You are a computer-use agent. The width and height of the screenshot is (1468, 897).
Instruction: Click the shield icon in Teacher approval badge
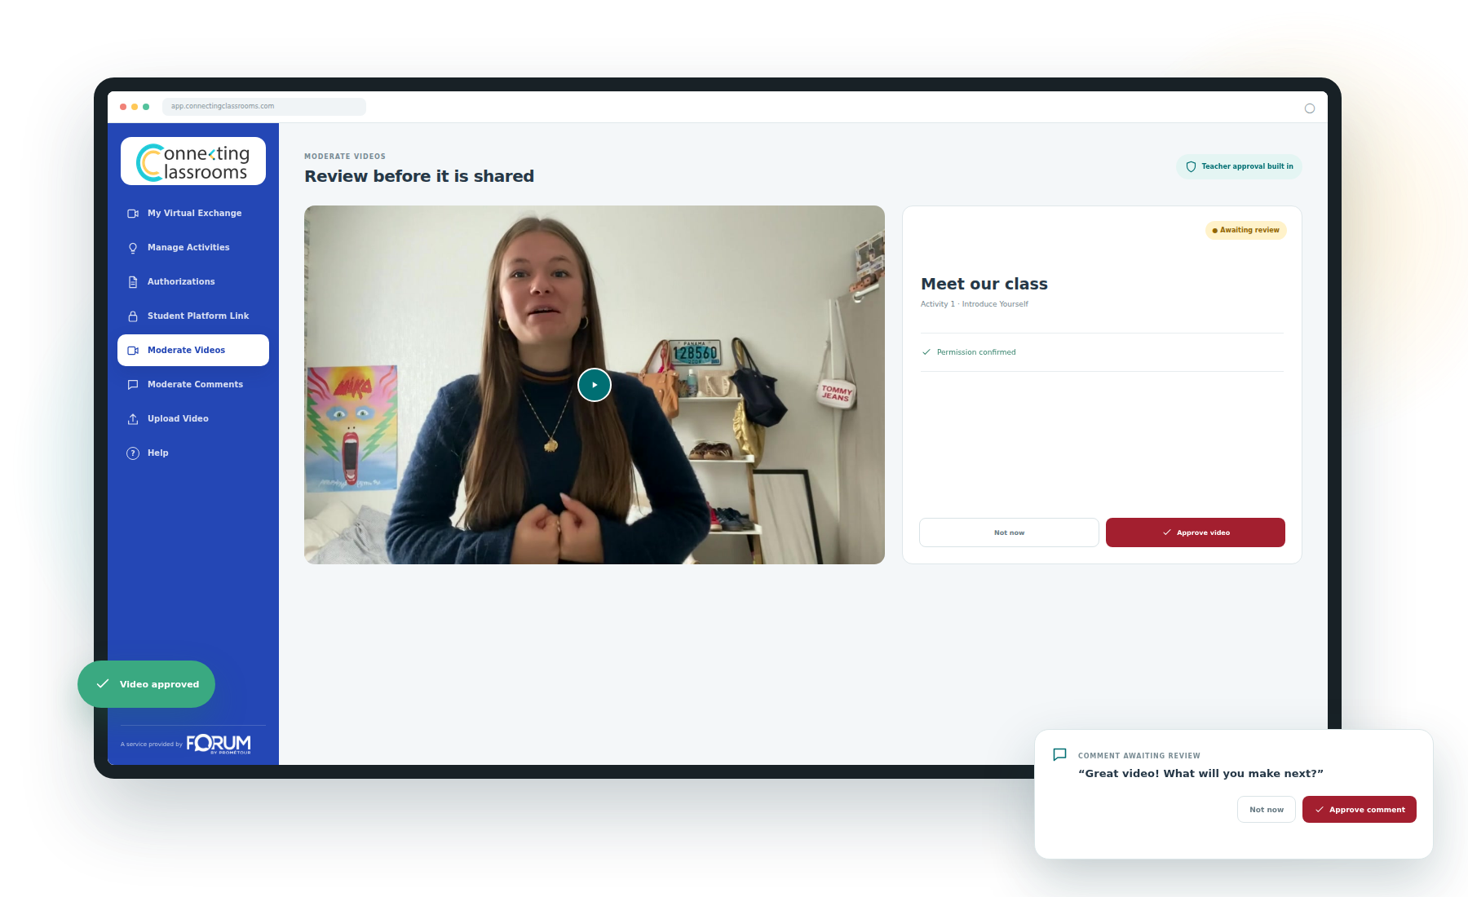[1191, 166]
